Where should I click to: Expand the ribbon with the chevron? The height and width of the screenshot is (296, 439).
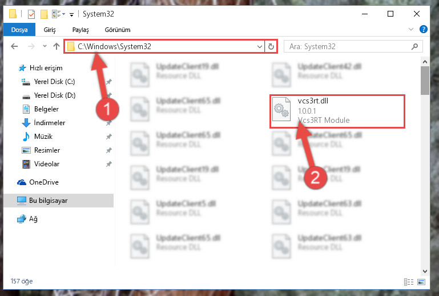click(410, 29)
